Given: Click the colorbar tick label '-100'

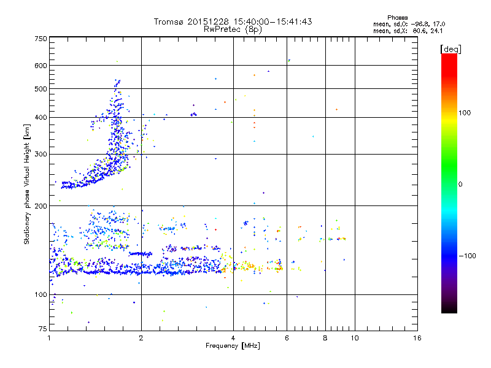Looking at the screenshot, I should 467,256.
